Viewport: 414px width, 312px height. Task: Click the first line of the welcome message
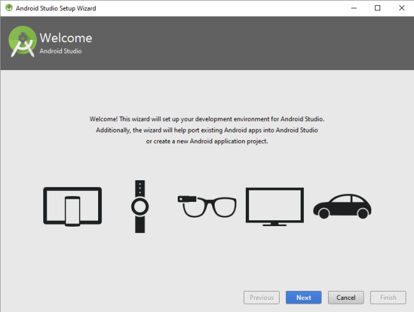207,118
